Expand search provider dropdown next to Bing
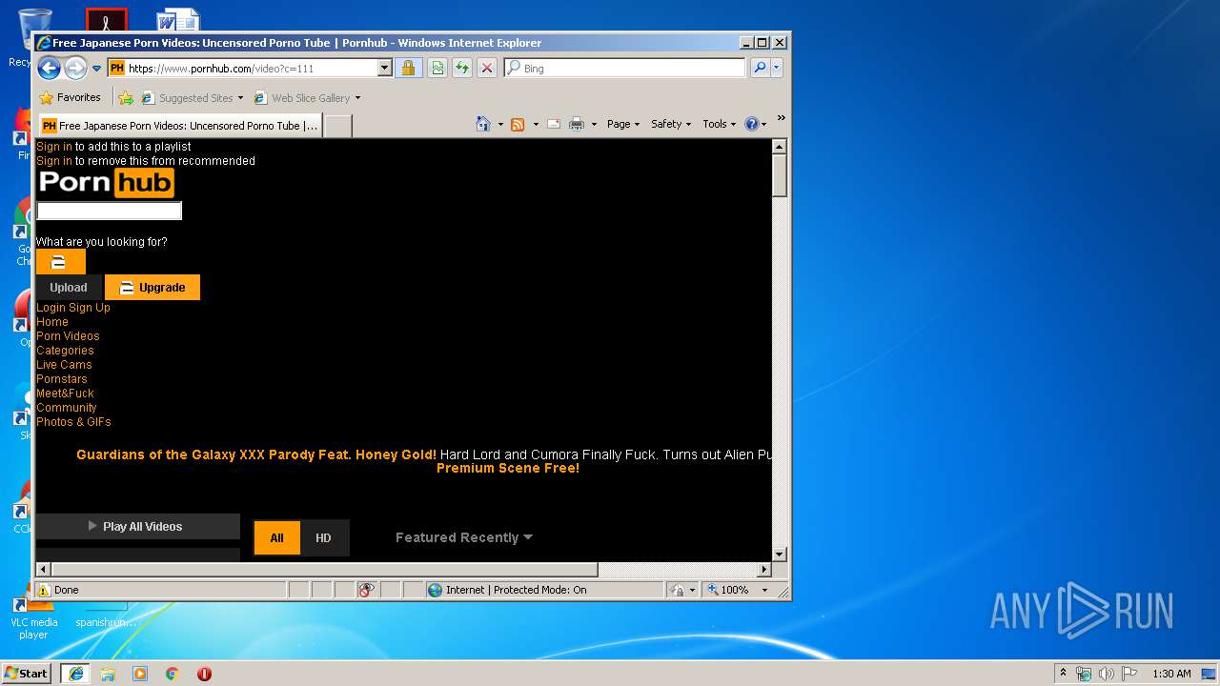The width and height of the screenshot is (1220, 686). (777, 68)
